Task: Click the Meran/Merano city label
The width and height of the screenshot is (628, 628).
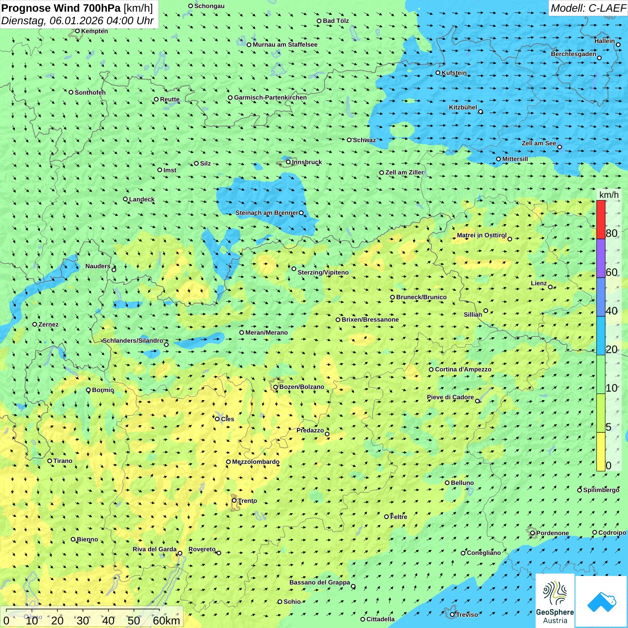Action: click(x=266, y=332)
